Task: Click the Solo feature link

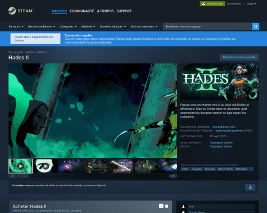Action: (x=191, y=206)
